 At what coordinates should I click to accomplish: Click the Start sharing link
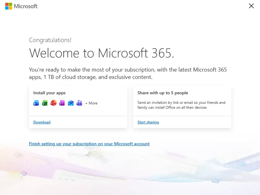[x=148, y=122]
